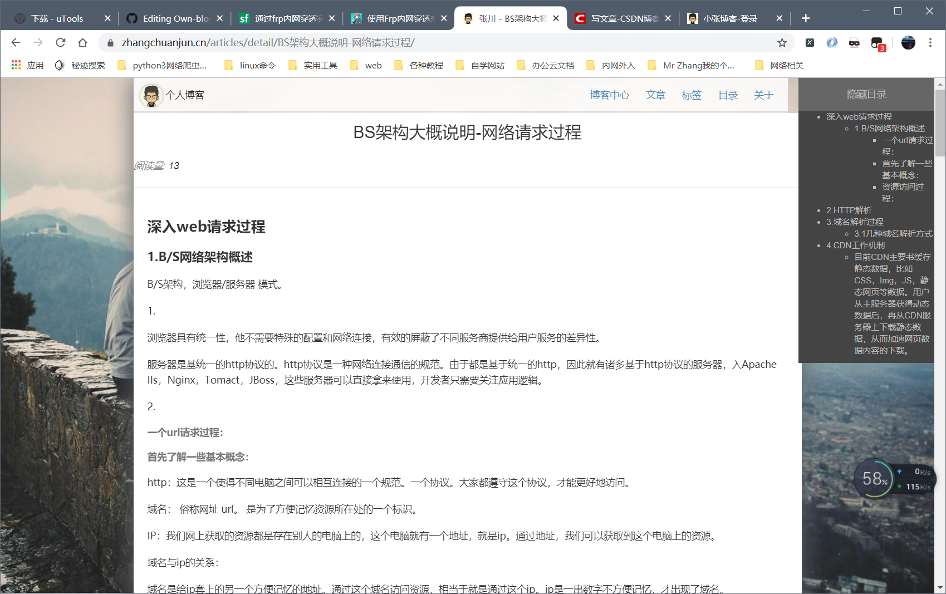This screenshot has height=594, width=946.
Task: Open the 网络相关 bookmark folder
Action: click(x=780, y=65)
